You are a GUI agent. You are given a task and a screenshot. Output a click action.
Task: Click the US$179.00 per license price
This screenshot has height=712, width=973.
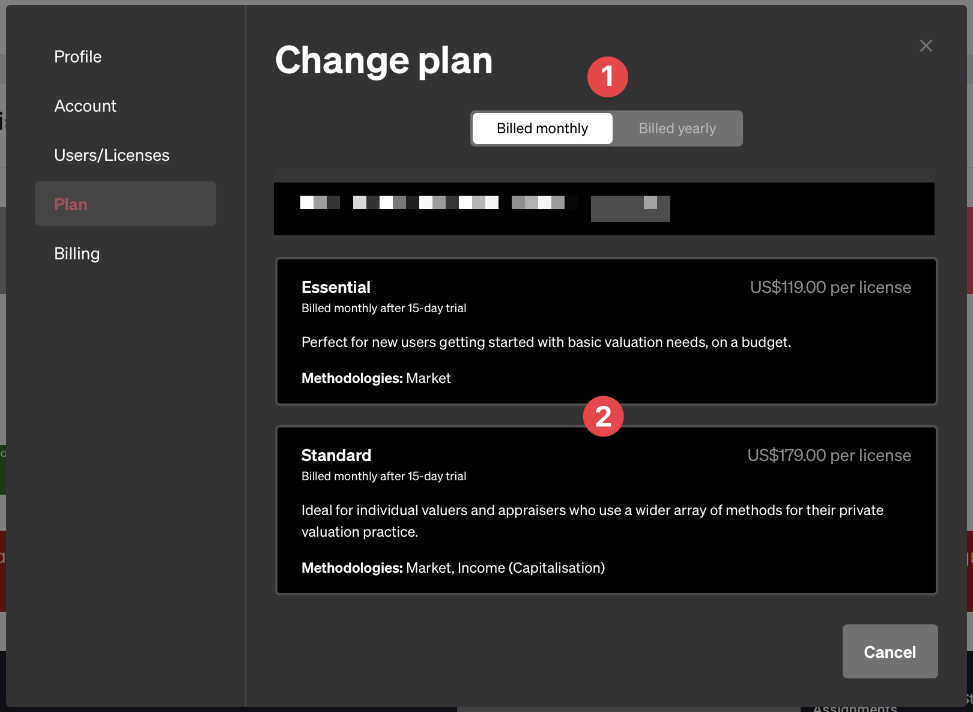[x=829, y=455]
